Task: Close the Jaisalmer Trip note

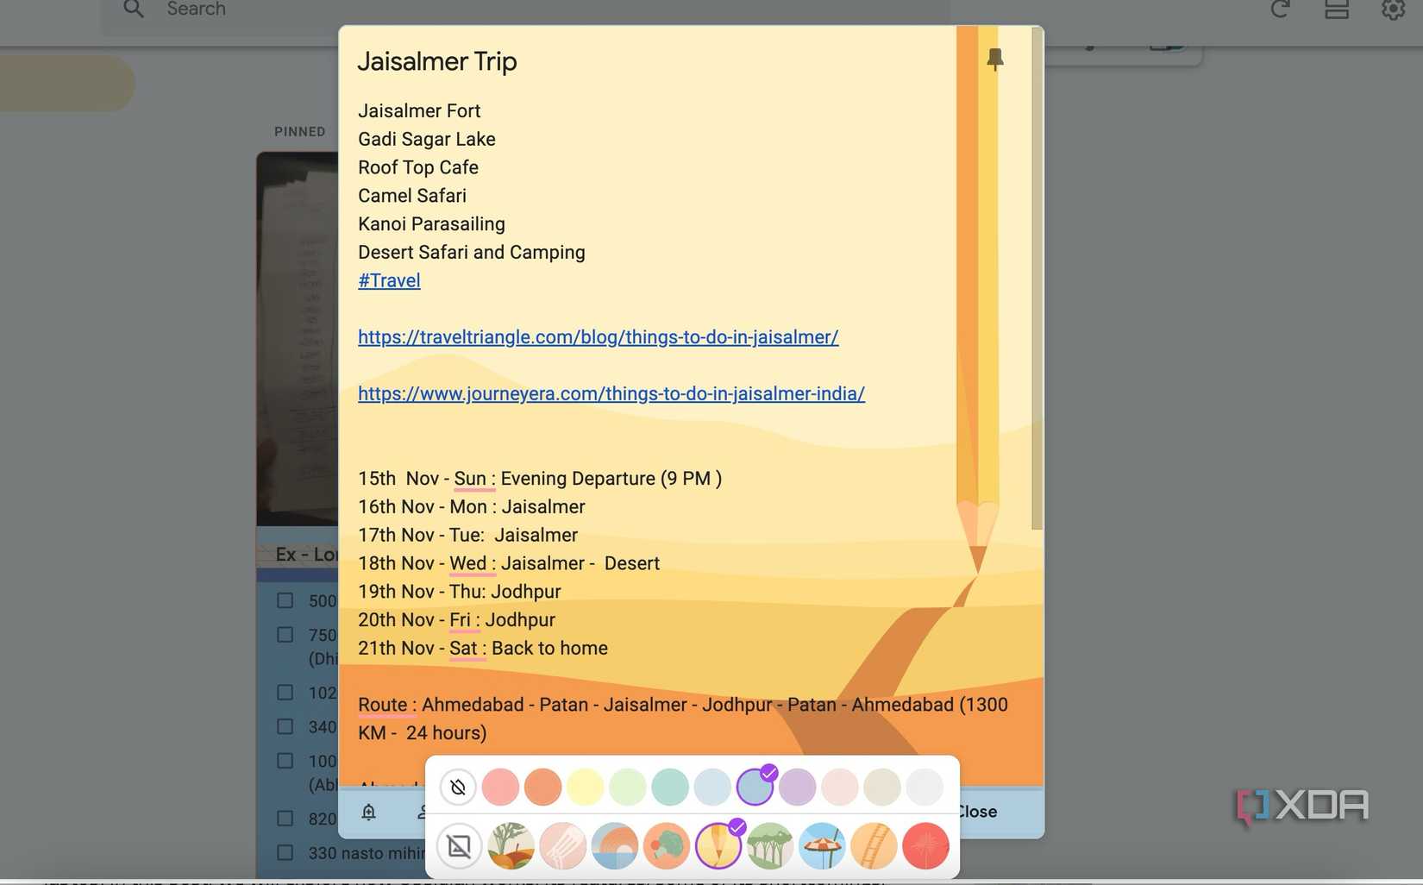Action: click(977, 812)
